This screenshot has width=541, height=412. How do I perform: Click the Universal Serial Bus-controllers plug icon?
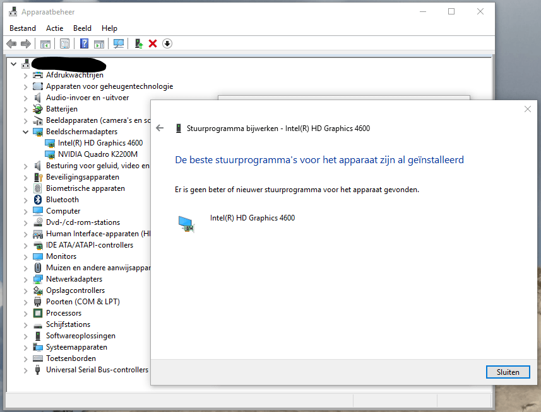click(38, 370)
